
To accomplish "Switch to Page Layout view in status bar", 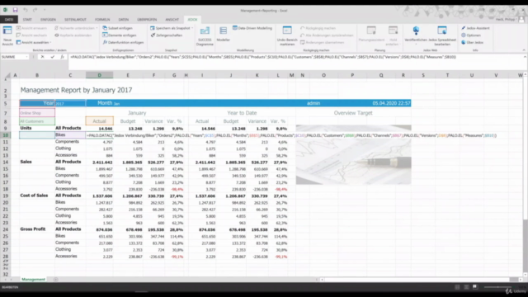I will click(466, 287).
